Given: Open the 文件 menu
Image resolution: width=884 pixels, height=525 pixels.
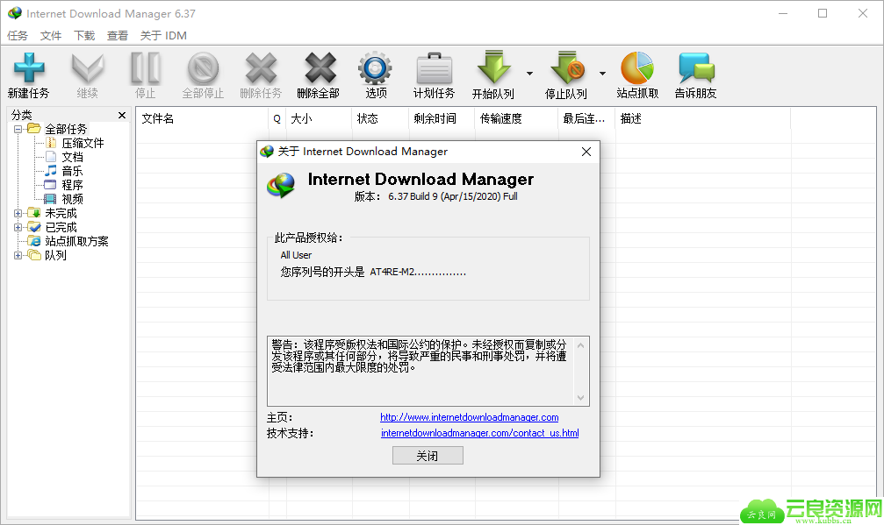Looking at the screenshot, I should [51, 35].
